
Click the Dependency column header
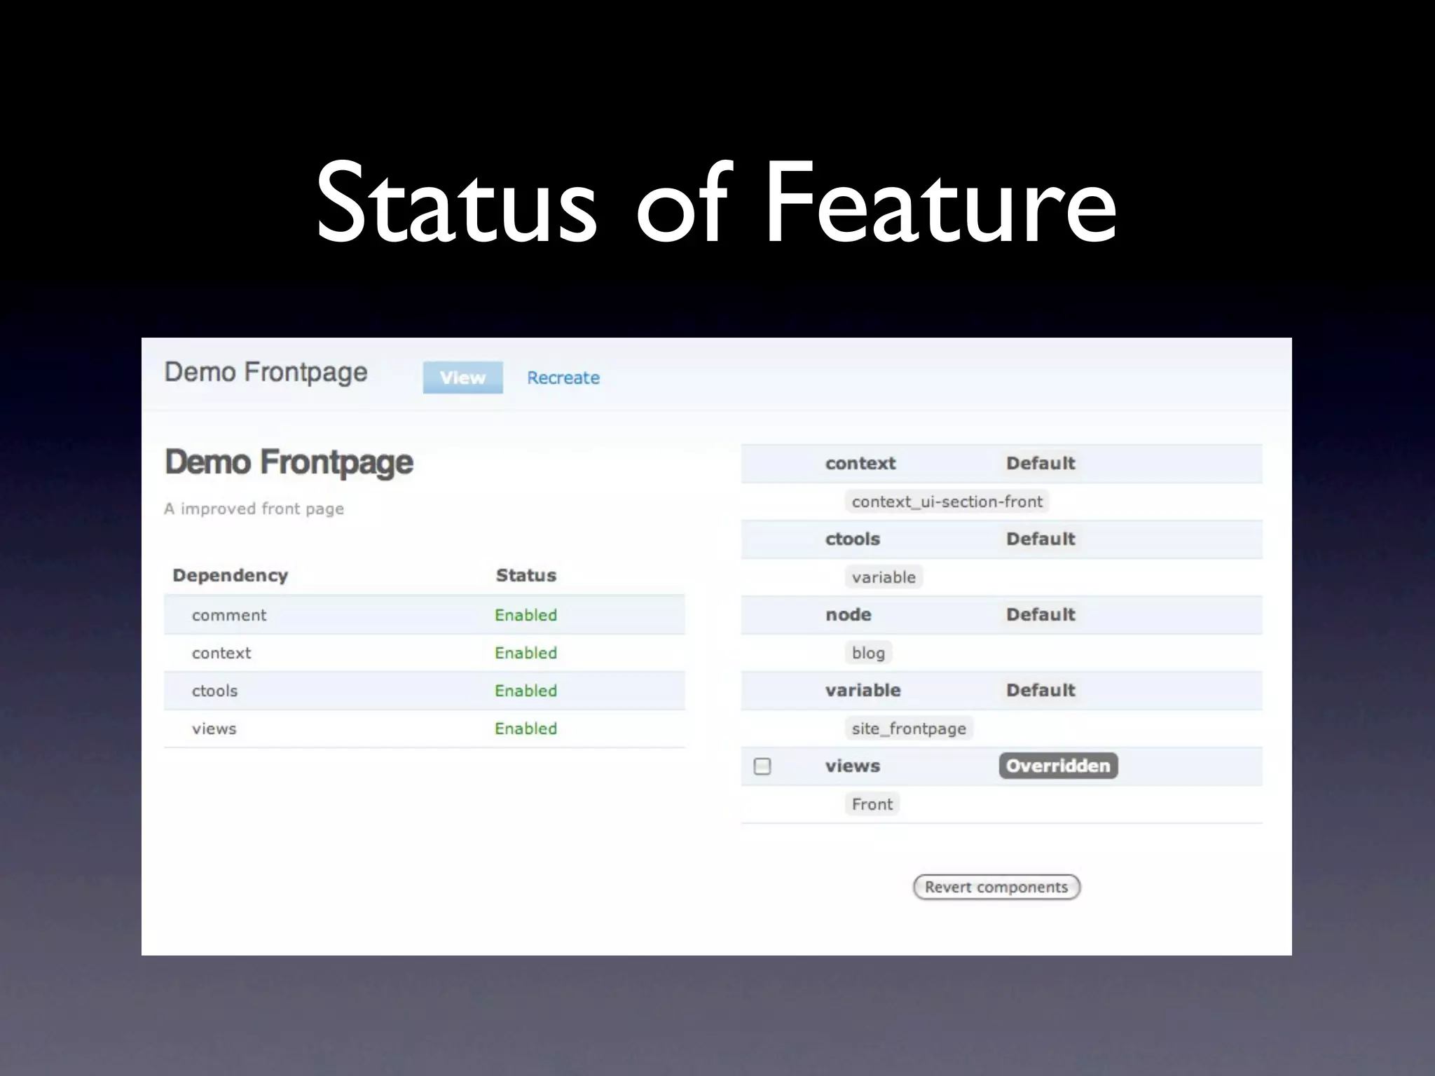[x=231, y=575]
